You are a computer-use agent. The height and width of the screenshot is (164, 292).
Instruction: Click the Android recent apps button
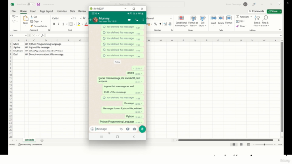click(101, 137)
